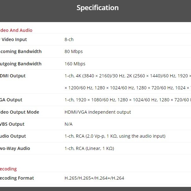
Task: Click the Specification heading
Action: [98, 8]
